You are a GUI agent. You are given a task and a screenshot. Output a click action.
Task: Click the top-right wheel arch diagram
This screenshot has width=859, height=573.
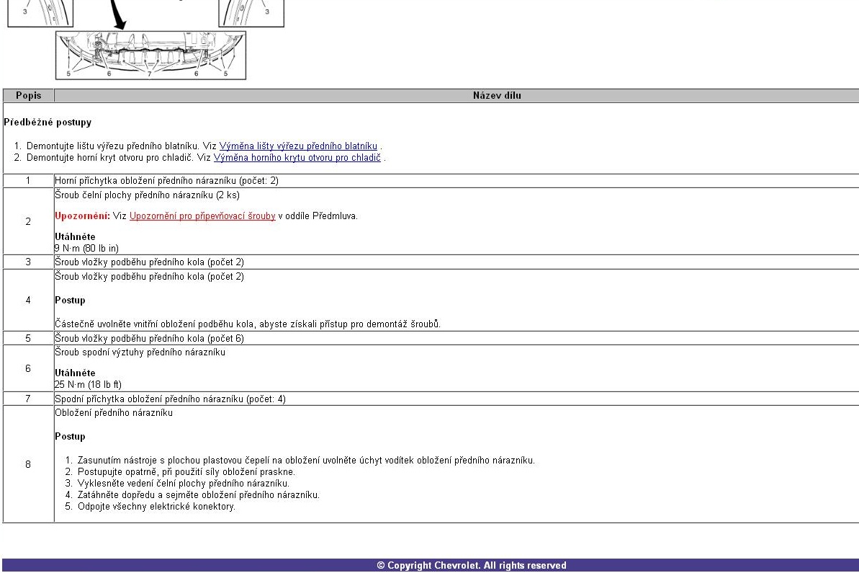pos(251,12)
